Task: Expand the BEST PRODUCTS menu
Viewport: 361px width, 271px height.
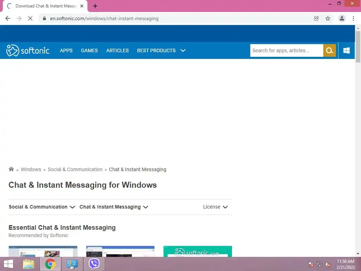Action: click(x=161, y=50)
